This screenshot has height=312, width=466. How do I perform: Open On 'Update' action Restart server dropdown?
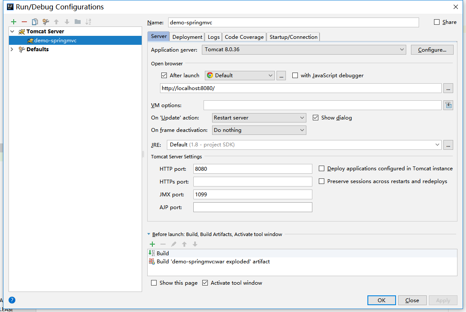(259, 118)
